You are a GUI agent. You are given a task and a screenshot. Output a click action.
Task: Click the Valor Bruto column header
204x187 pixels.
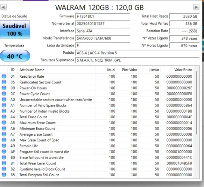click(177, 70)
